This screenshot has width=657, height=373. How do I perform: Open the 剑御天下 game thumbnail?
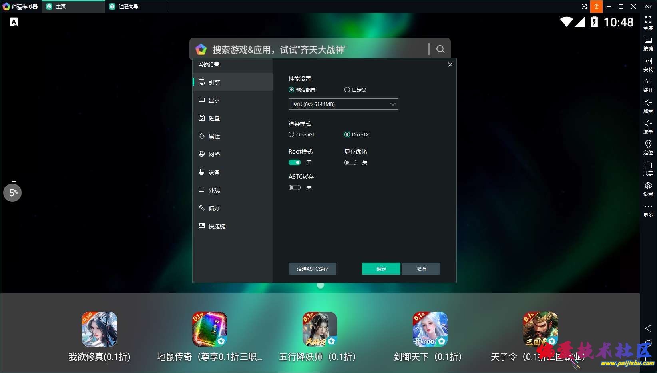click(430, 329)
